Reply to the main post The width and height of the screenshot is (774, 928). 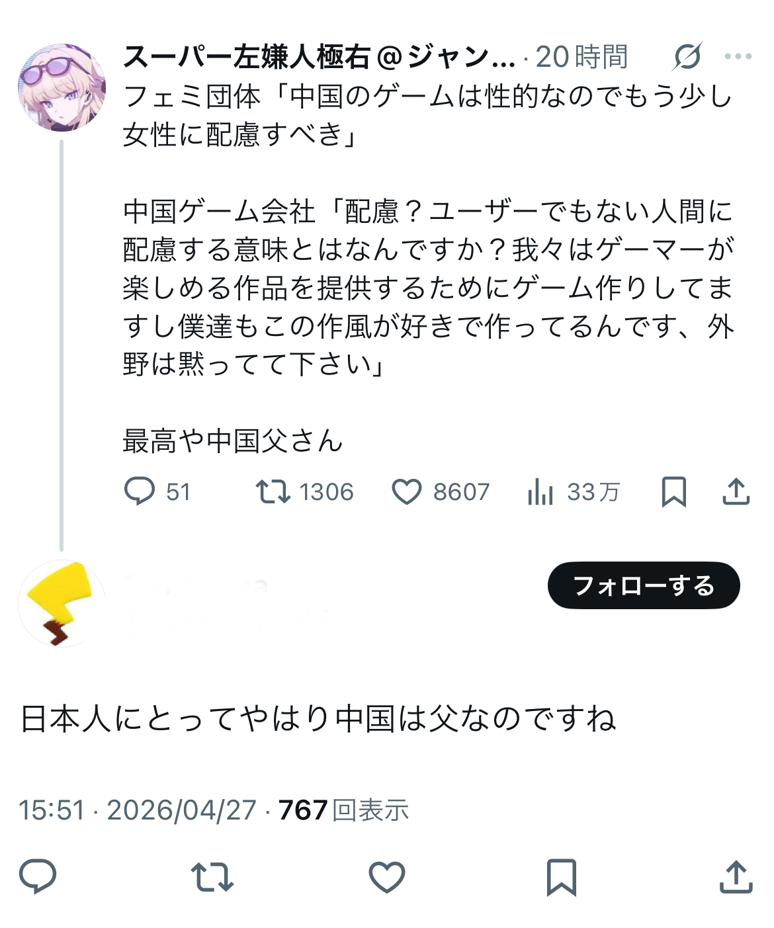click(x=38, y=876)
